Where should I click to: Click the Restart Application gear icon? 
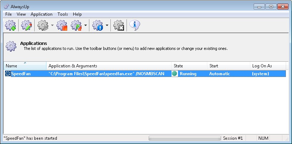(x=76, y=25)
